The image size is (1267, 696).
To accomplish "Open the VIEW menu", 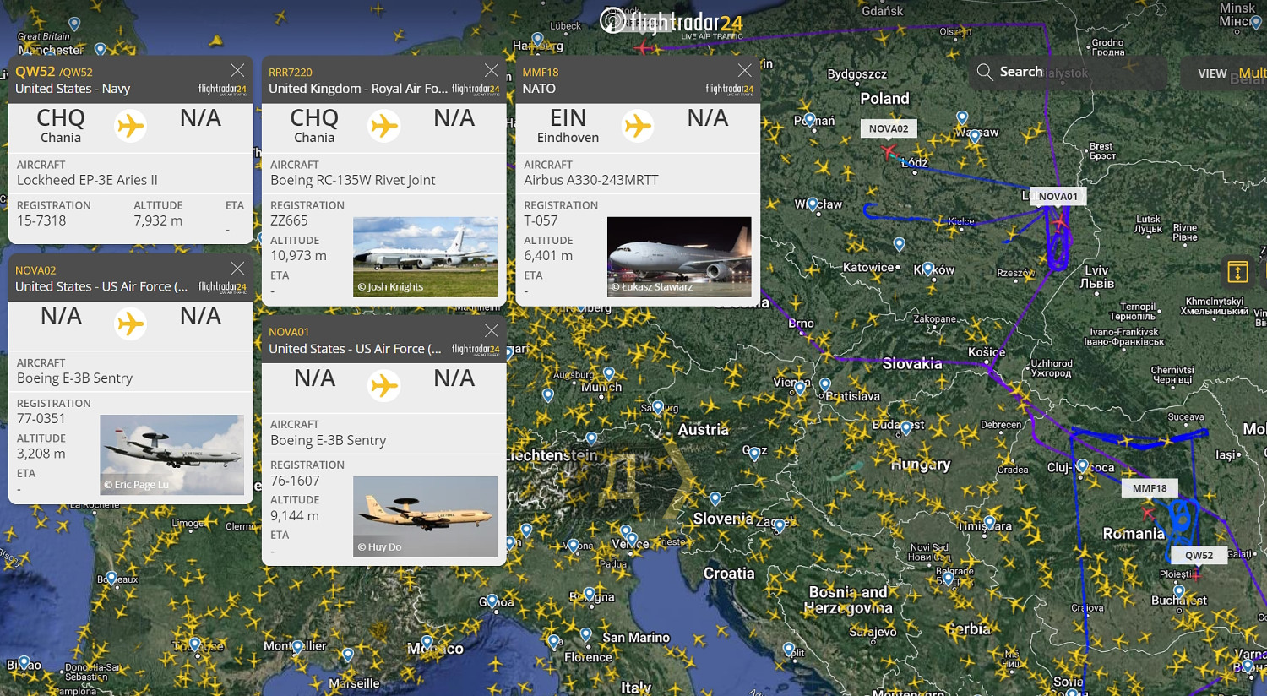I will pyautogui.click(x=1212, y=73).
